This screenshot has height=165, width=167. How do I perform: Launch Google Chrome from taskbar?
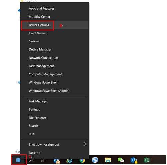coord(82,160)
